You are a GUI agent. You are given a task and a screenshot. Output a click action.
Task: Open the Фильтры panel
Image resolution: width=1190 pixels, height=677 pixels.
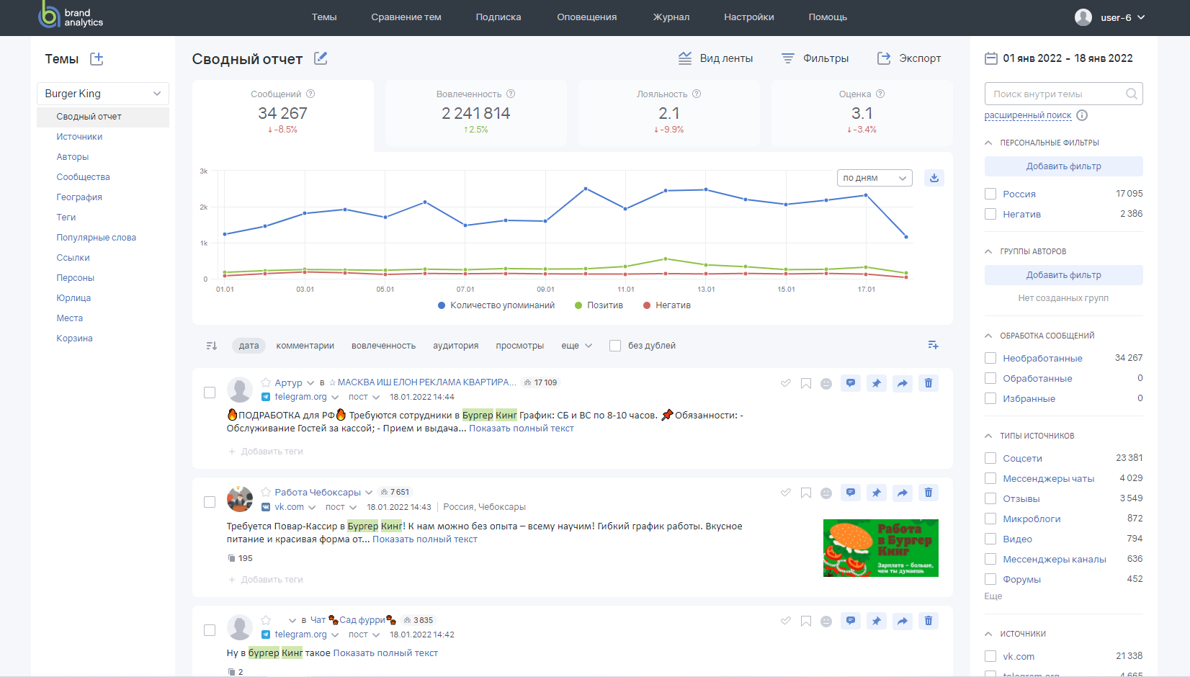pyautogui.click(x=815, y=58)
